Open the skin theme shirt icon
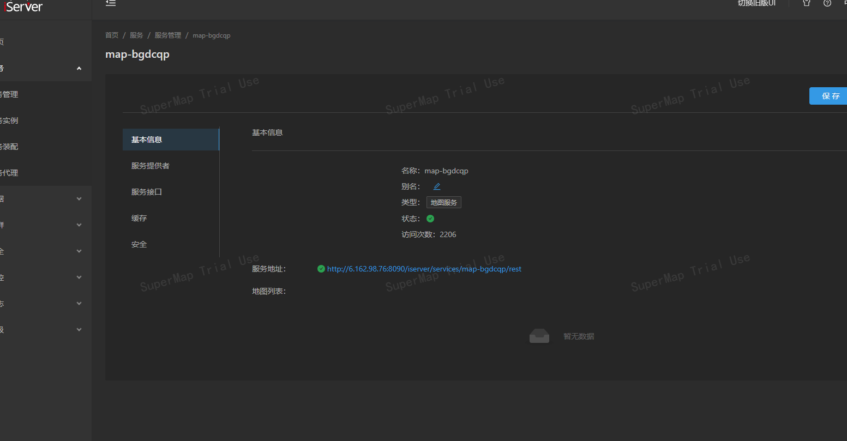847x441 pixels. click(807, 3)
